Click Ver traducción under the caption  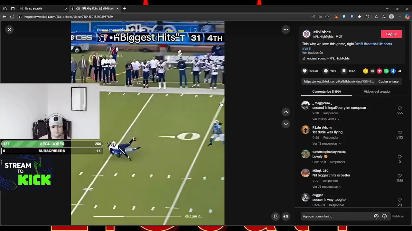[313, 53]
